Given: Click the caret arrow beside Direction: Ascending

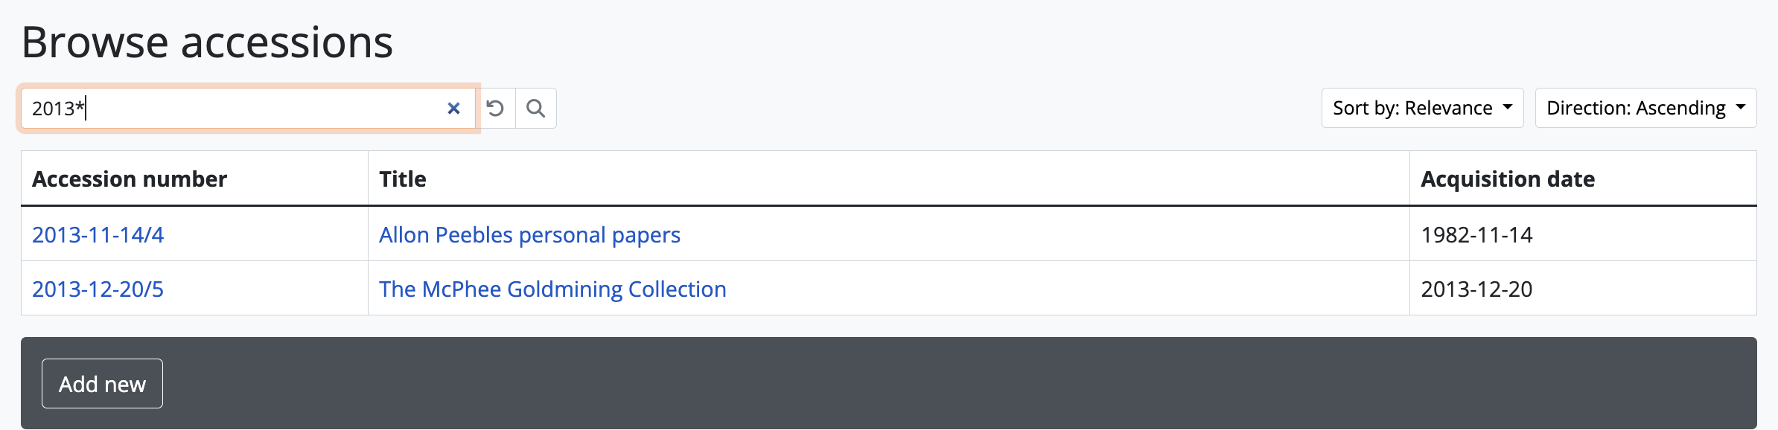Looking at the screenshot, I should point(1741,107).
